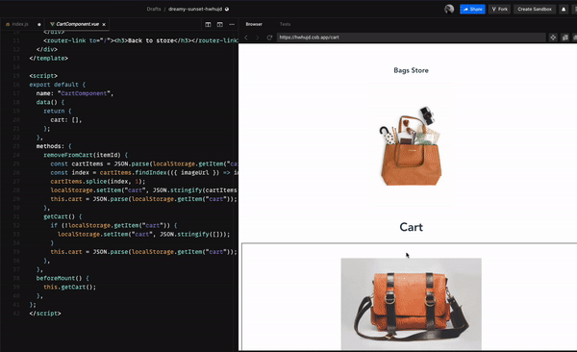577x352 pixels.
Task: Click the beforeMount() hook line
Action: [63, 278]
